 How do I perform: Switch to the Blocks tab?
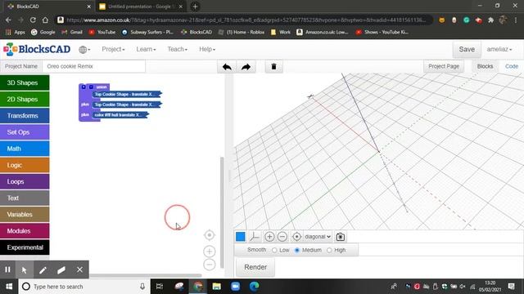pyautogui.click(x=485, y=66)
